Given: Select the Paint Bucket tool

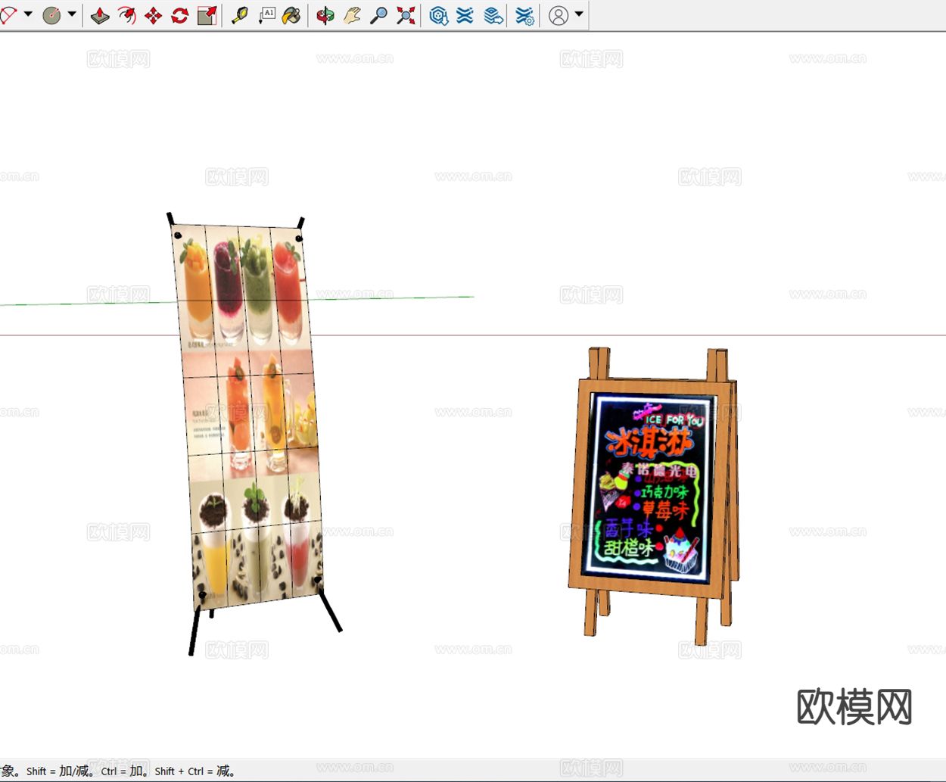Looking at the screenshot, I should pos(291,15).
